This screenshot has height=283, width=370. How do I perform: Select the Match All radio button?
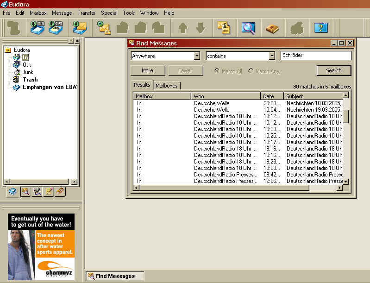[x=217, y=71]
